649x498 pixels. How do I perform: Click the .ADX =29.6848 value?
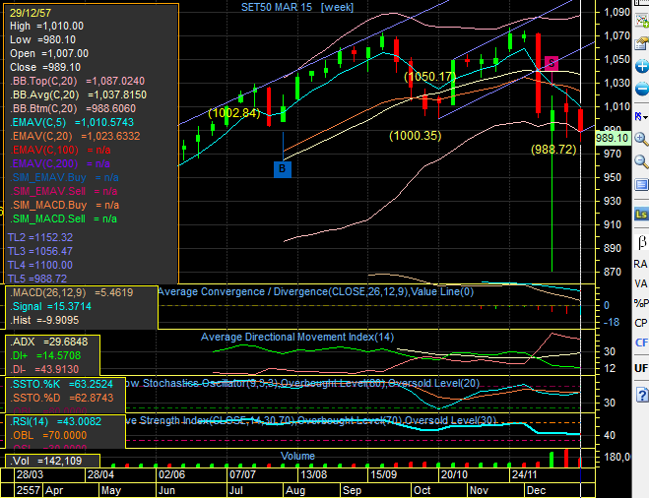pyautogui.click(x=49, y=342)
